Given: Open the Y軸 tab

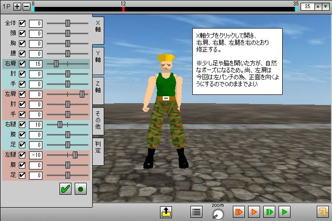Looking at the screenshot, I should (98, 61).
